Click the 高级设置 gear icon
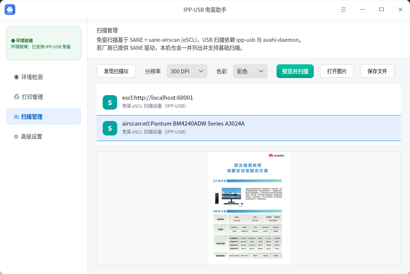This screenshot has height=274, width=410. click(16, 137)
